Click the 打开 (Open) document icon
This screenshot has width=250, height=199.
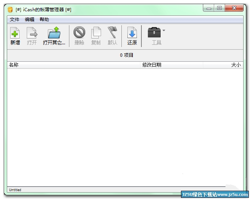32,33
